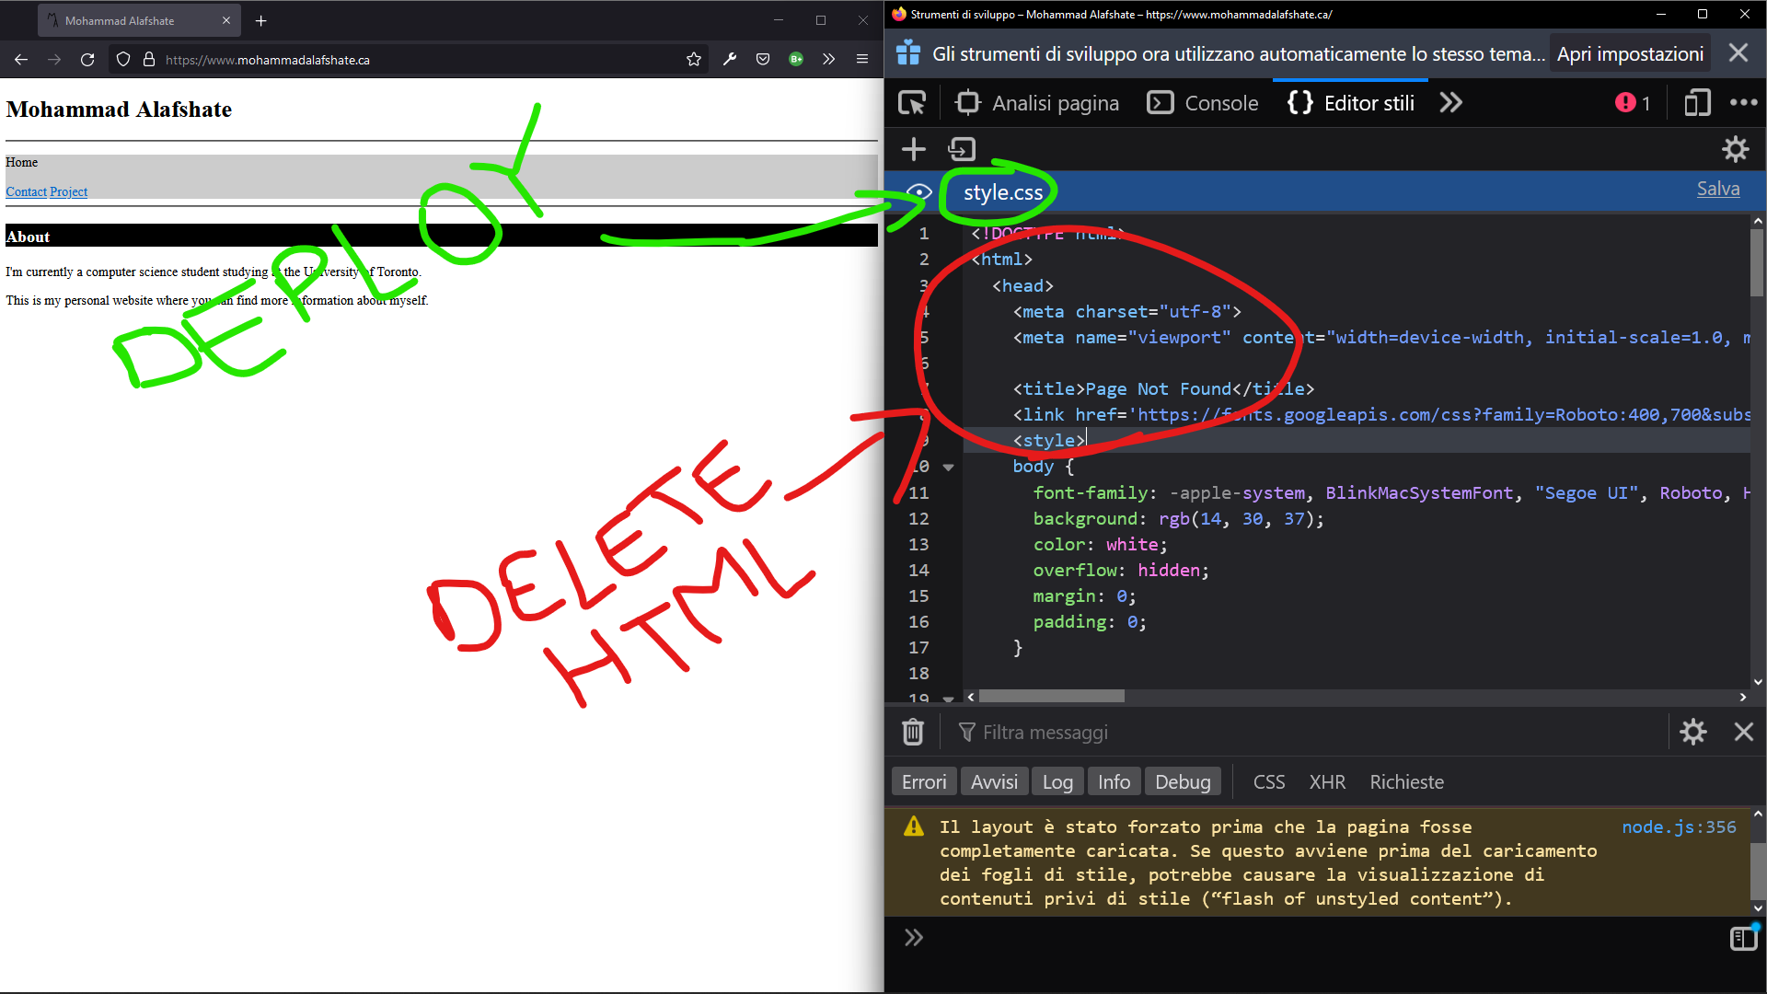This screenshot has width=1767, height=994.
Task: Select the Editor stili tab
Action: coord(1350,103)
